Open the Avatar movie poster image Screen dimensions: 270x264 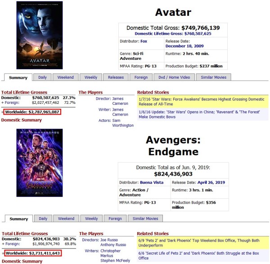pyautogui.click(x=40, y=35)
